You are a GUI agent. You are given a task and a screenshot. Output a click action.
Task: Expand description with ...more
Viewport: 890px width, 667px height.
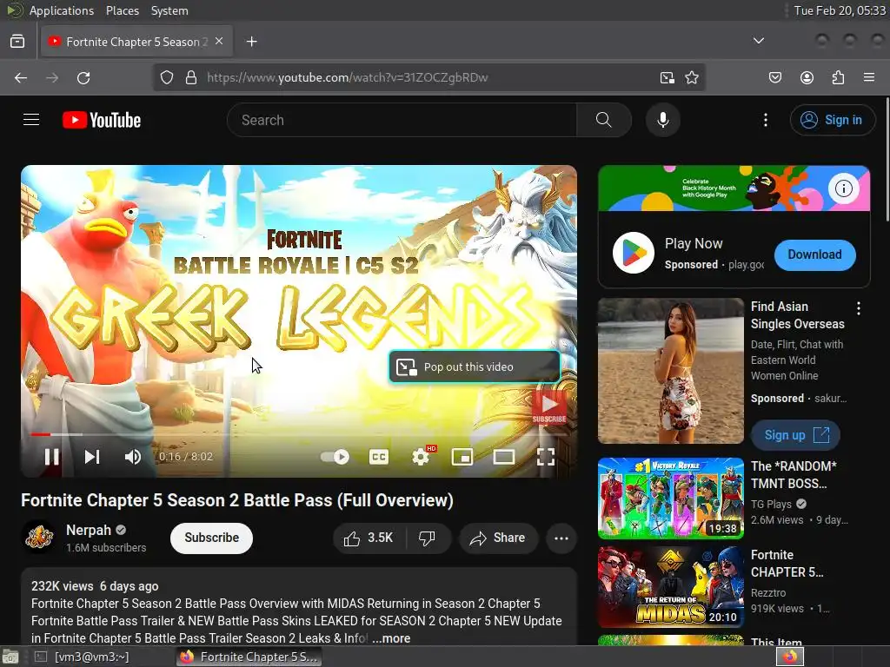tap(391, 638)
